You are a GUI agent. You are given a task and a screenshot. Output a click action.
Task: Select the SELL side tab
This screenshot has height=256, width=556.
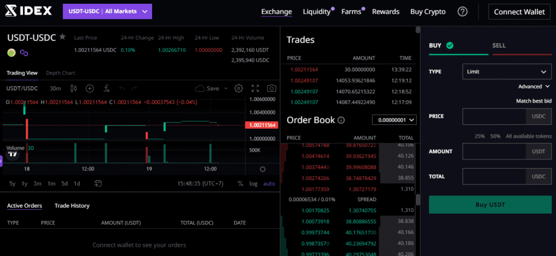pos(522,46)
